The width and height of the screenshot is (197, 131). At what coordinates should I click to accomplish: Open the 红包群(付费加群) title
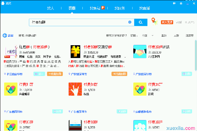(34, 47)
